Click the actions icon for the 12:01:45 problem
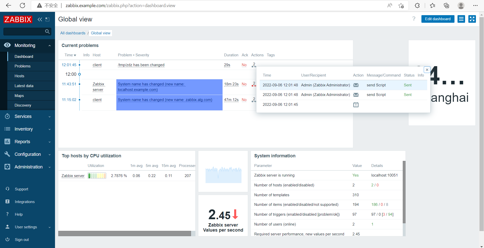484x248 pixels. pyautogui.click(x=254, y=65)
